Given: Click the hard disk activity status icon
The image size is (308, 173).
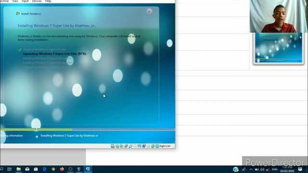Looking at the screenshot, I should tap(113, 146).
